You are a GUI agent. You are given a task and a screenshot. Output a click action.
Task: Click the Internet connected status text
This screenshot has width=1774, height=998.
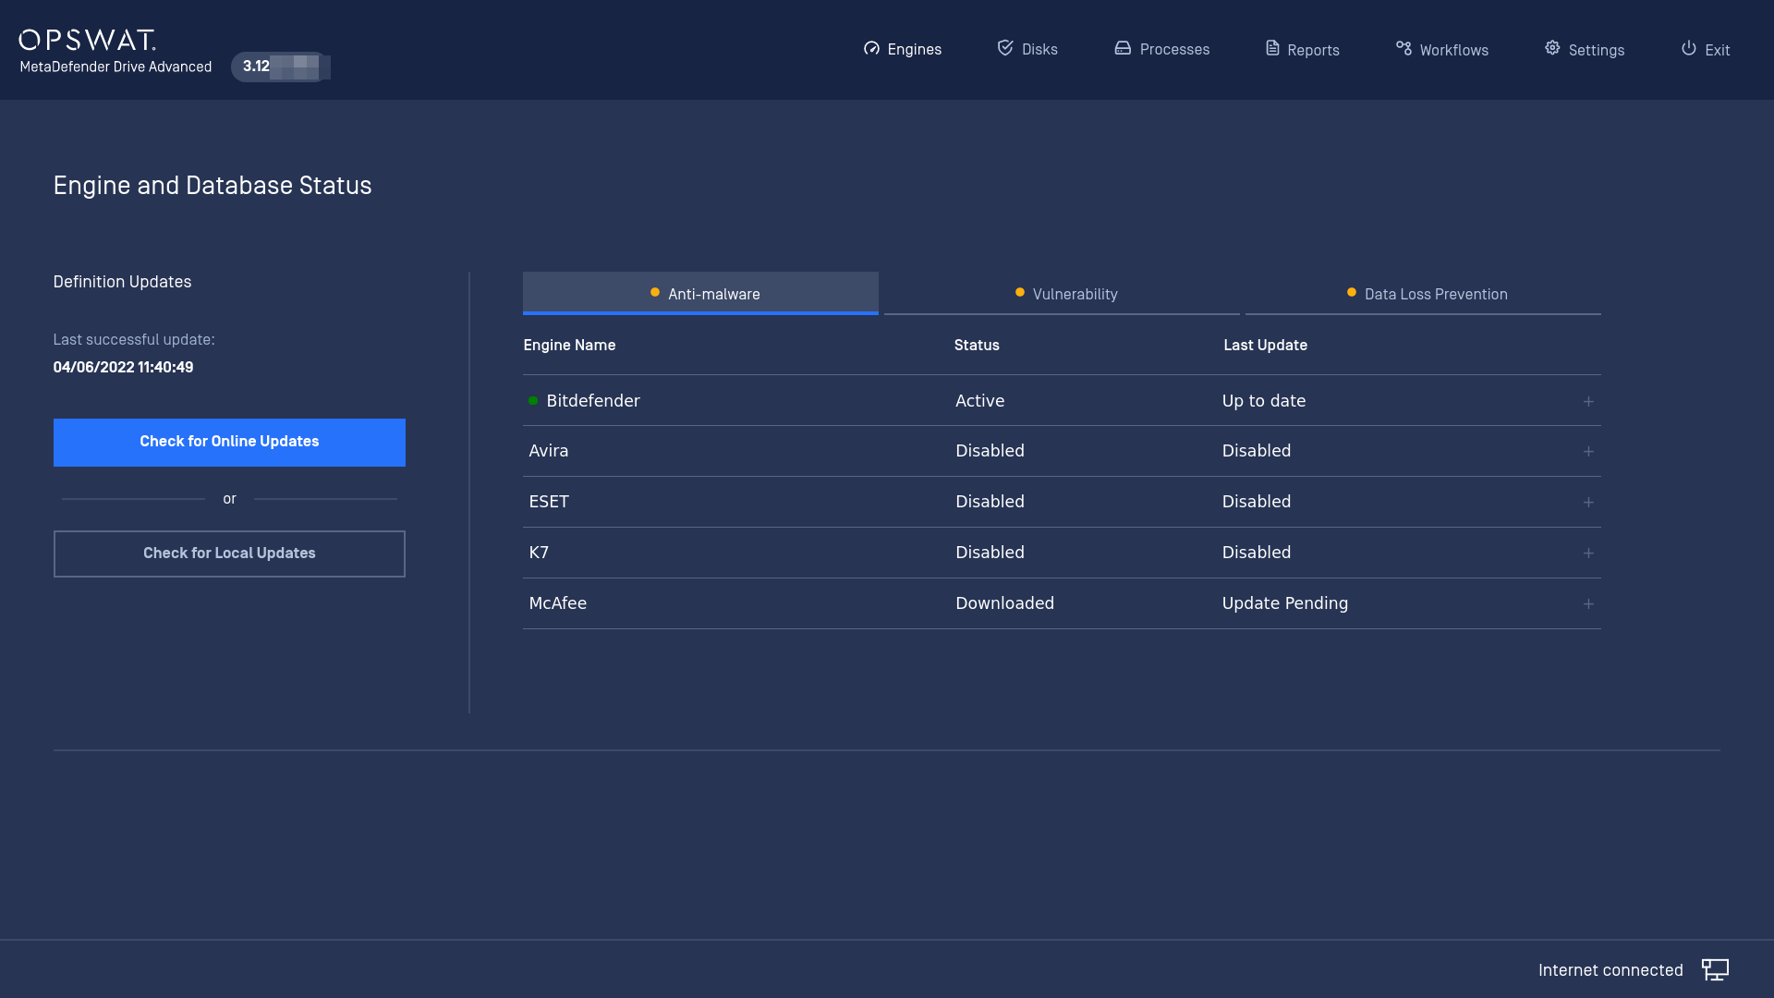(x=1610, y=970)
